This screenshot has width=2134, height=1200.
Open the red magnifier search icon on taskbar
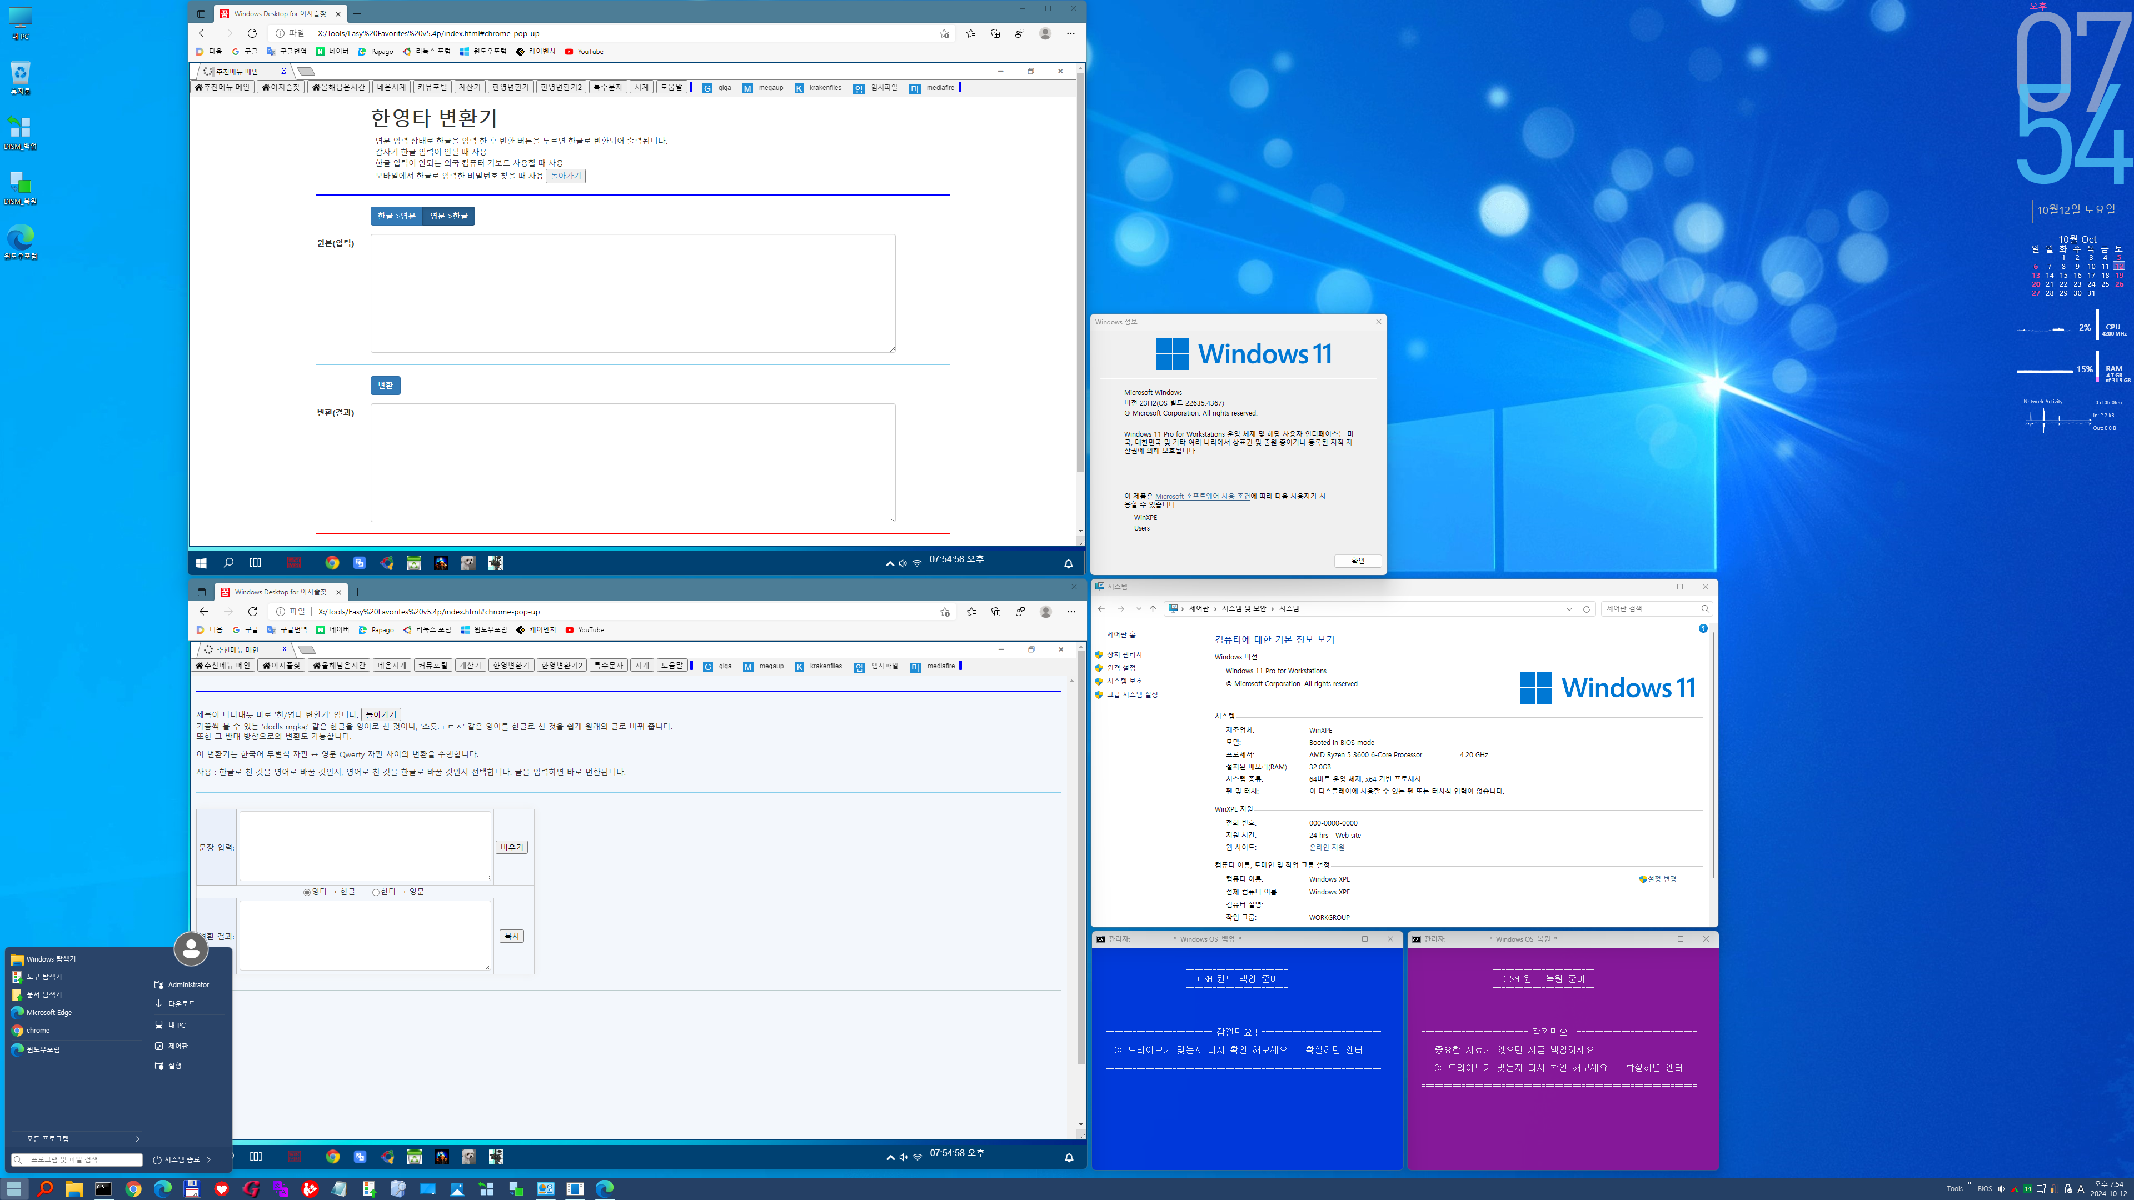pyautogui.click(x=44, y=1188)
